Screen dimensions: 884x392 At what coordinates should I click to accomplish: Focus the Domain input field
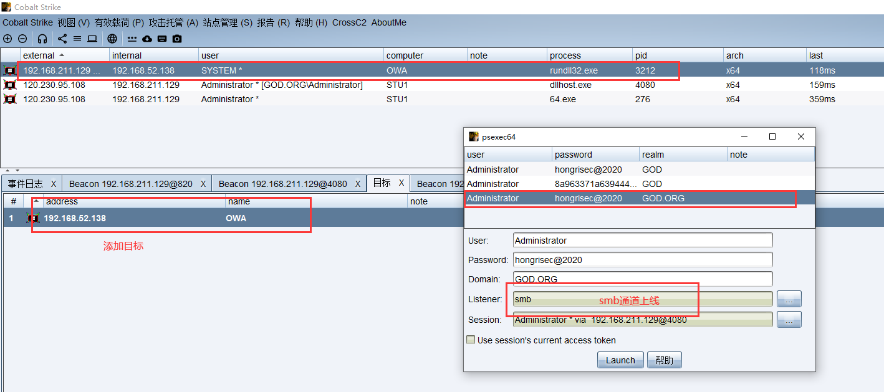coord(643,279)
